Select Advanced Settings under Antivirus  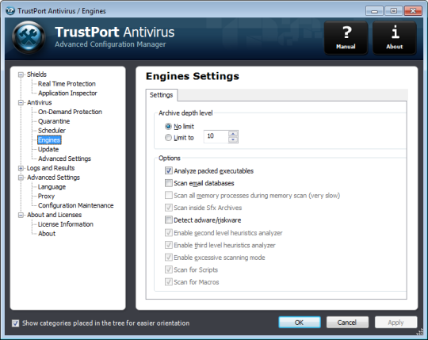click(64, 159)
